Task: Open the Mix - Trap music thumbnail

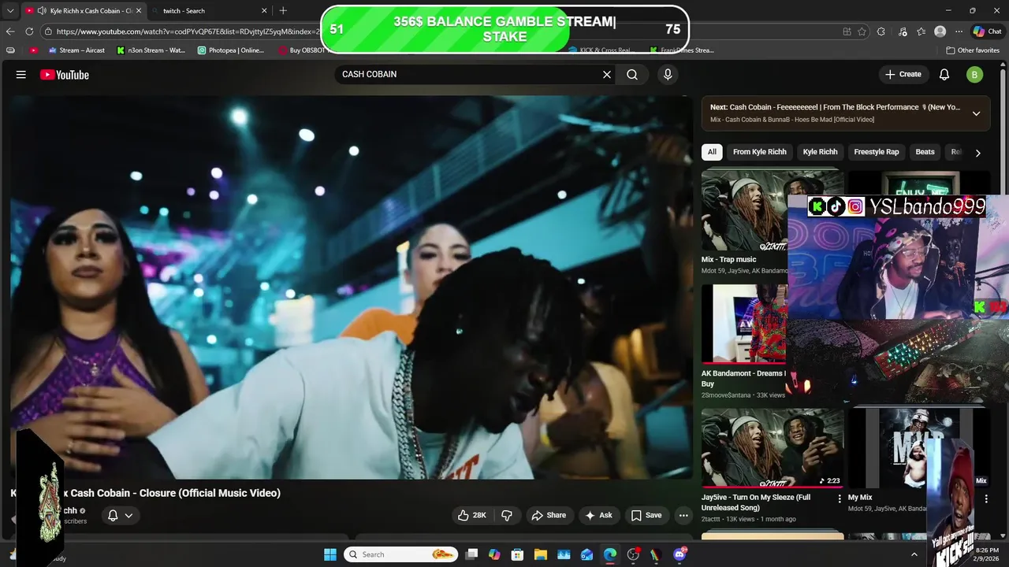Action: pos(744,210)
